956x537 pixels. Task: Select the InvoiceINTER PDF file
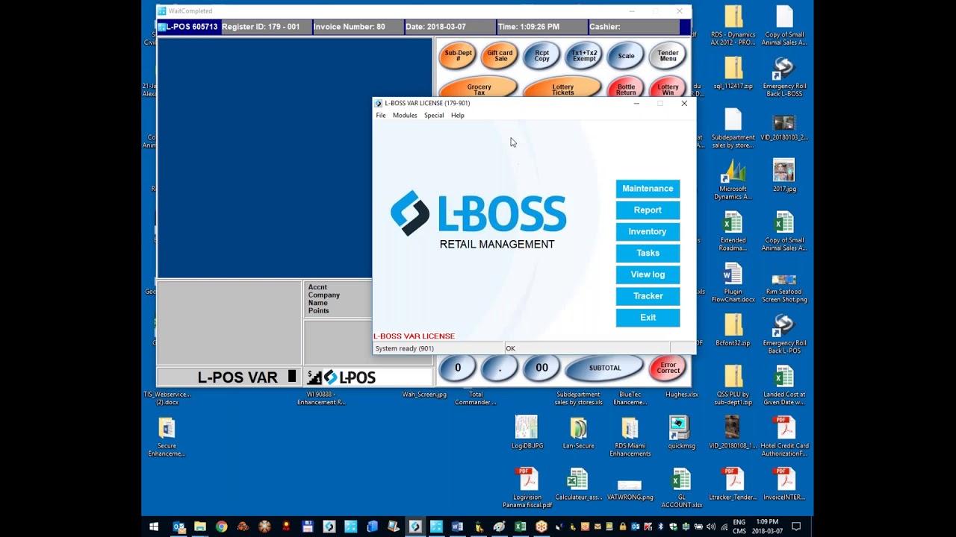tap(783, 484)
